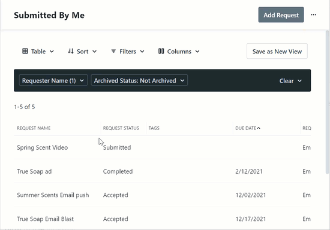
Task: Click the Accepted status for Summer Scents Email push
Action: pyautogui.click(x=116, y=195)
